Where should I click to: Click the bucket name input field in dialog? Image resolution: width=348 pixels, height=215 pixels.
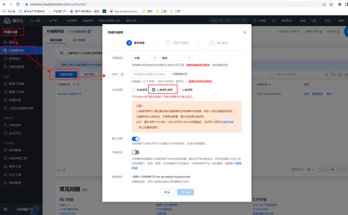tap(151, 74)
